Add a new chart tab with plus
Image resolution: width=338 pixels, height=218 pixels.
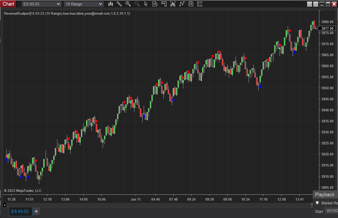[x=36, y=211]
